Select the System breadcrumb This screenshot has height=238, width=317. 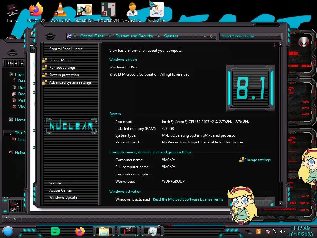click(x=171, y=36)
